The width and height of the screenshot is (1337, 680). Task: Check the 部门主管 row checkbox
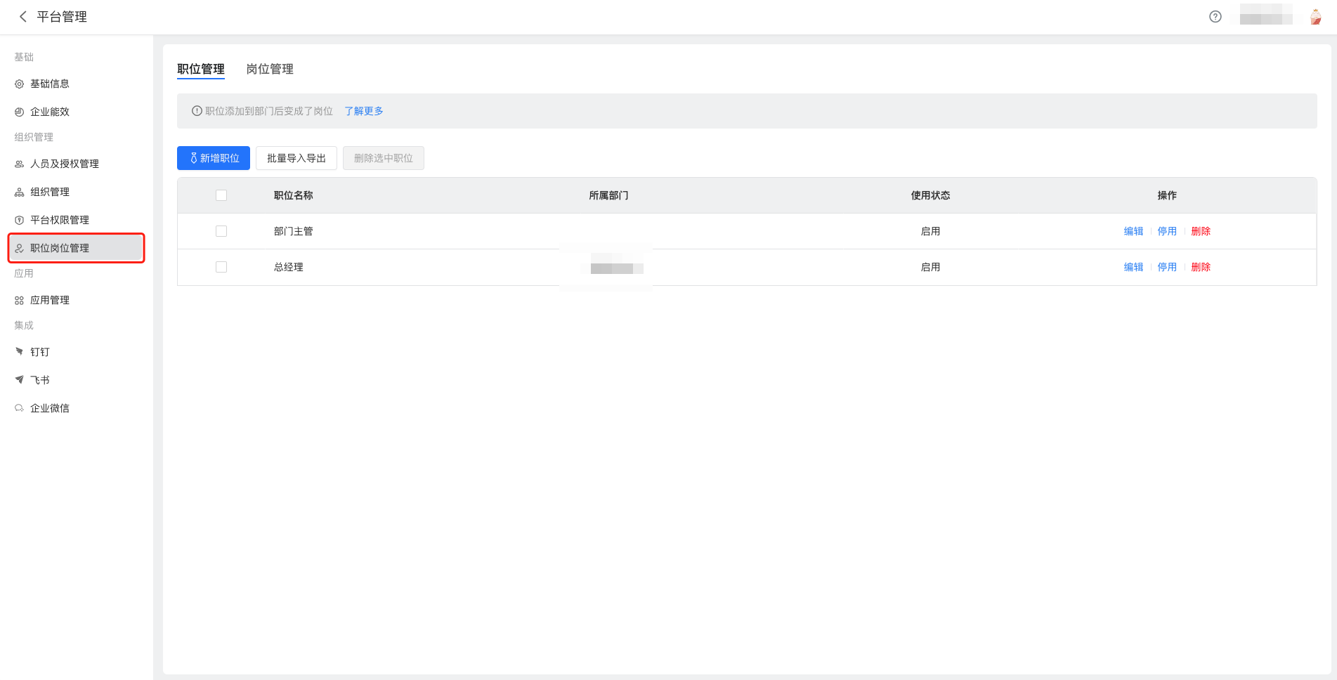tap(221, 231)
